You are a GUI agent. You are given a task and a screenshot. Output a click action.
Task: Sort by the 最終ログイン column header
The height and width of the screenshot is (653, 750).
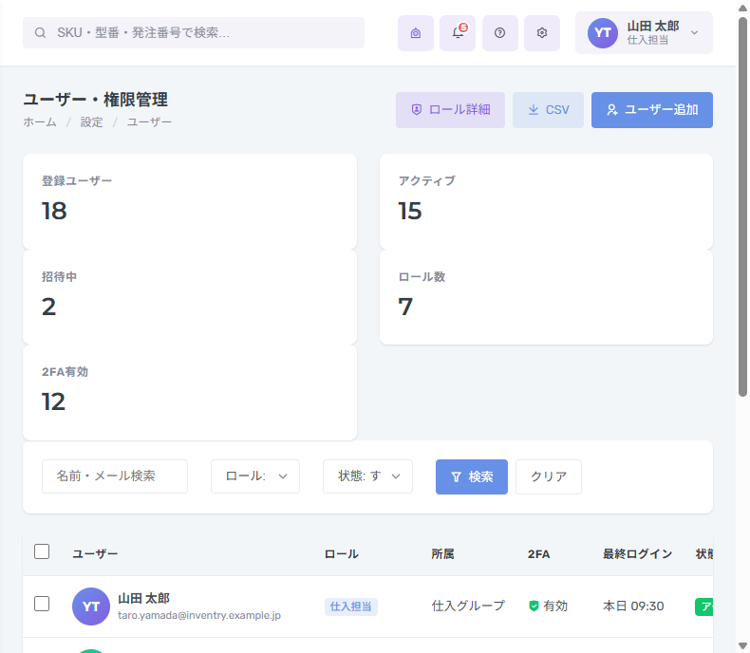[638, 554]
